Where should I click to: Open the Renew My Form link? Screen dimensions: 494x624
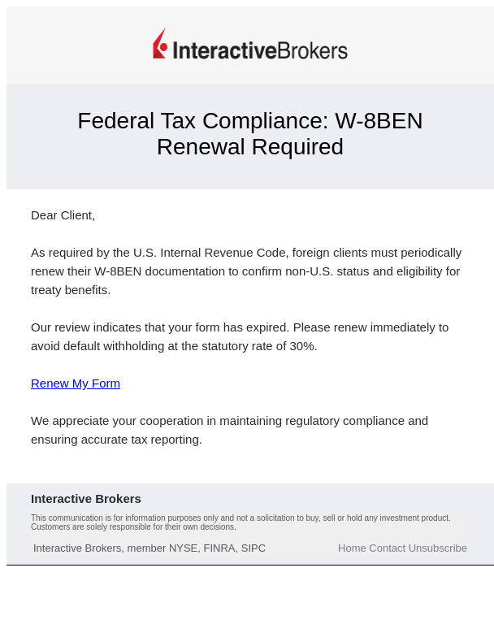pyautogui.click(x=76, y=383)
